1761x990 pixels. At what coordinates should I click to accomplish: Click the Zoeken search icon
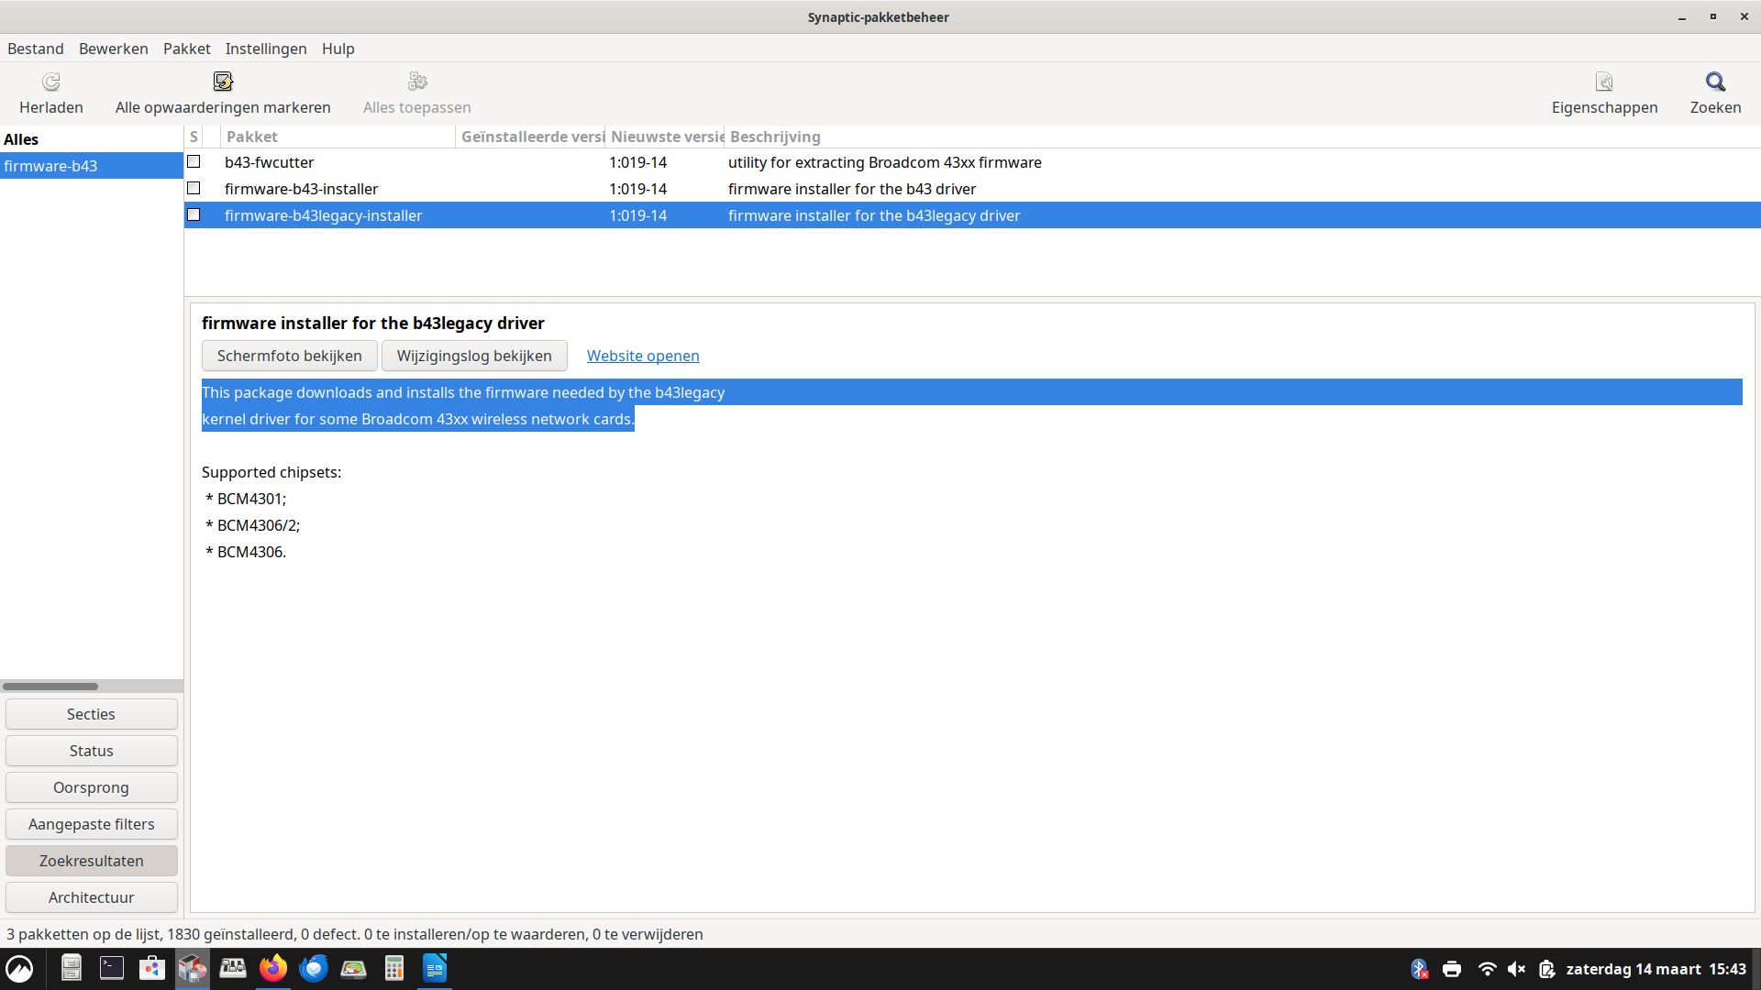(1715, 82)
